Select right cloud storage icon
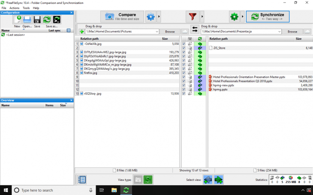313x195 pixels. (307, 32)
